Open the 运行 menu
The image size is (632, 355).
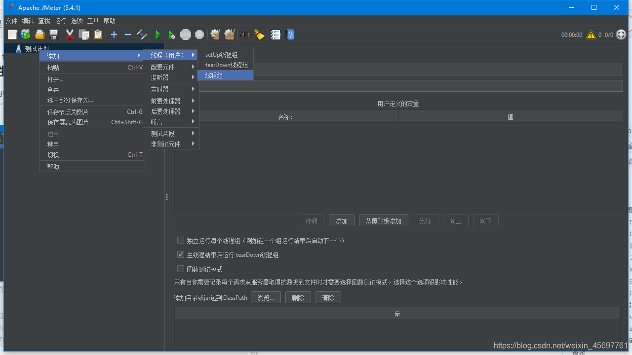pos(60,21)
